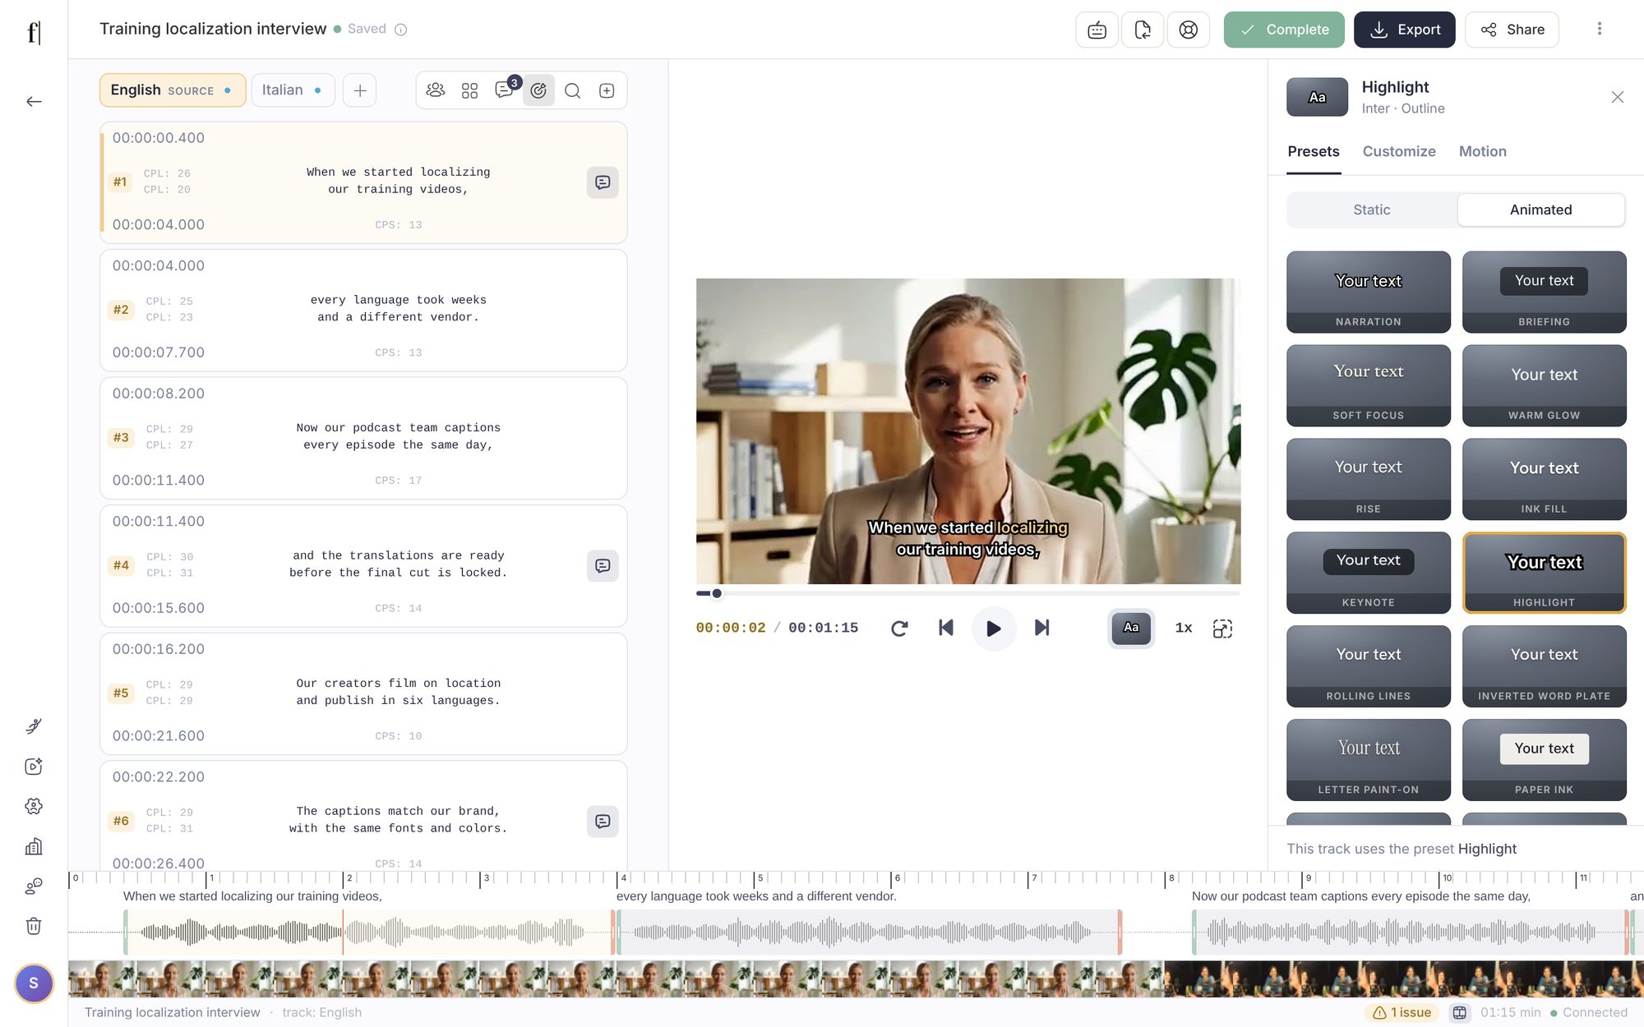Skip to next subtitle
The height and width of the screenshot is (1027, 1644).
(1041, 628)
